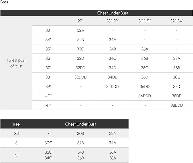The height and width of the screenshot is (163, 193).
Task: Click the M size row label
Action: pyautogui.click(x=16, y=155)
